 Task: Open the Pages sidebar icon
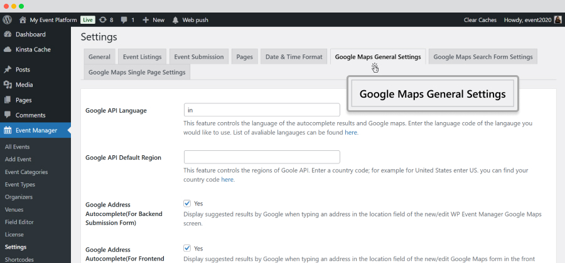[8, 100]
